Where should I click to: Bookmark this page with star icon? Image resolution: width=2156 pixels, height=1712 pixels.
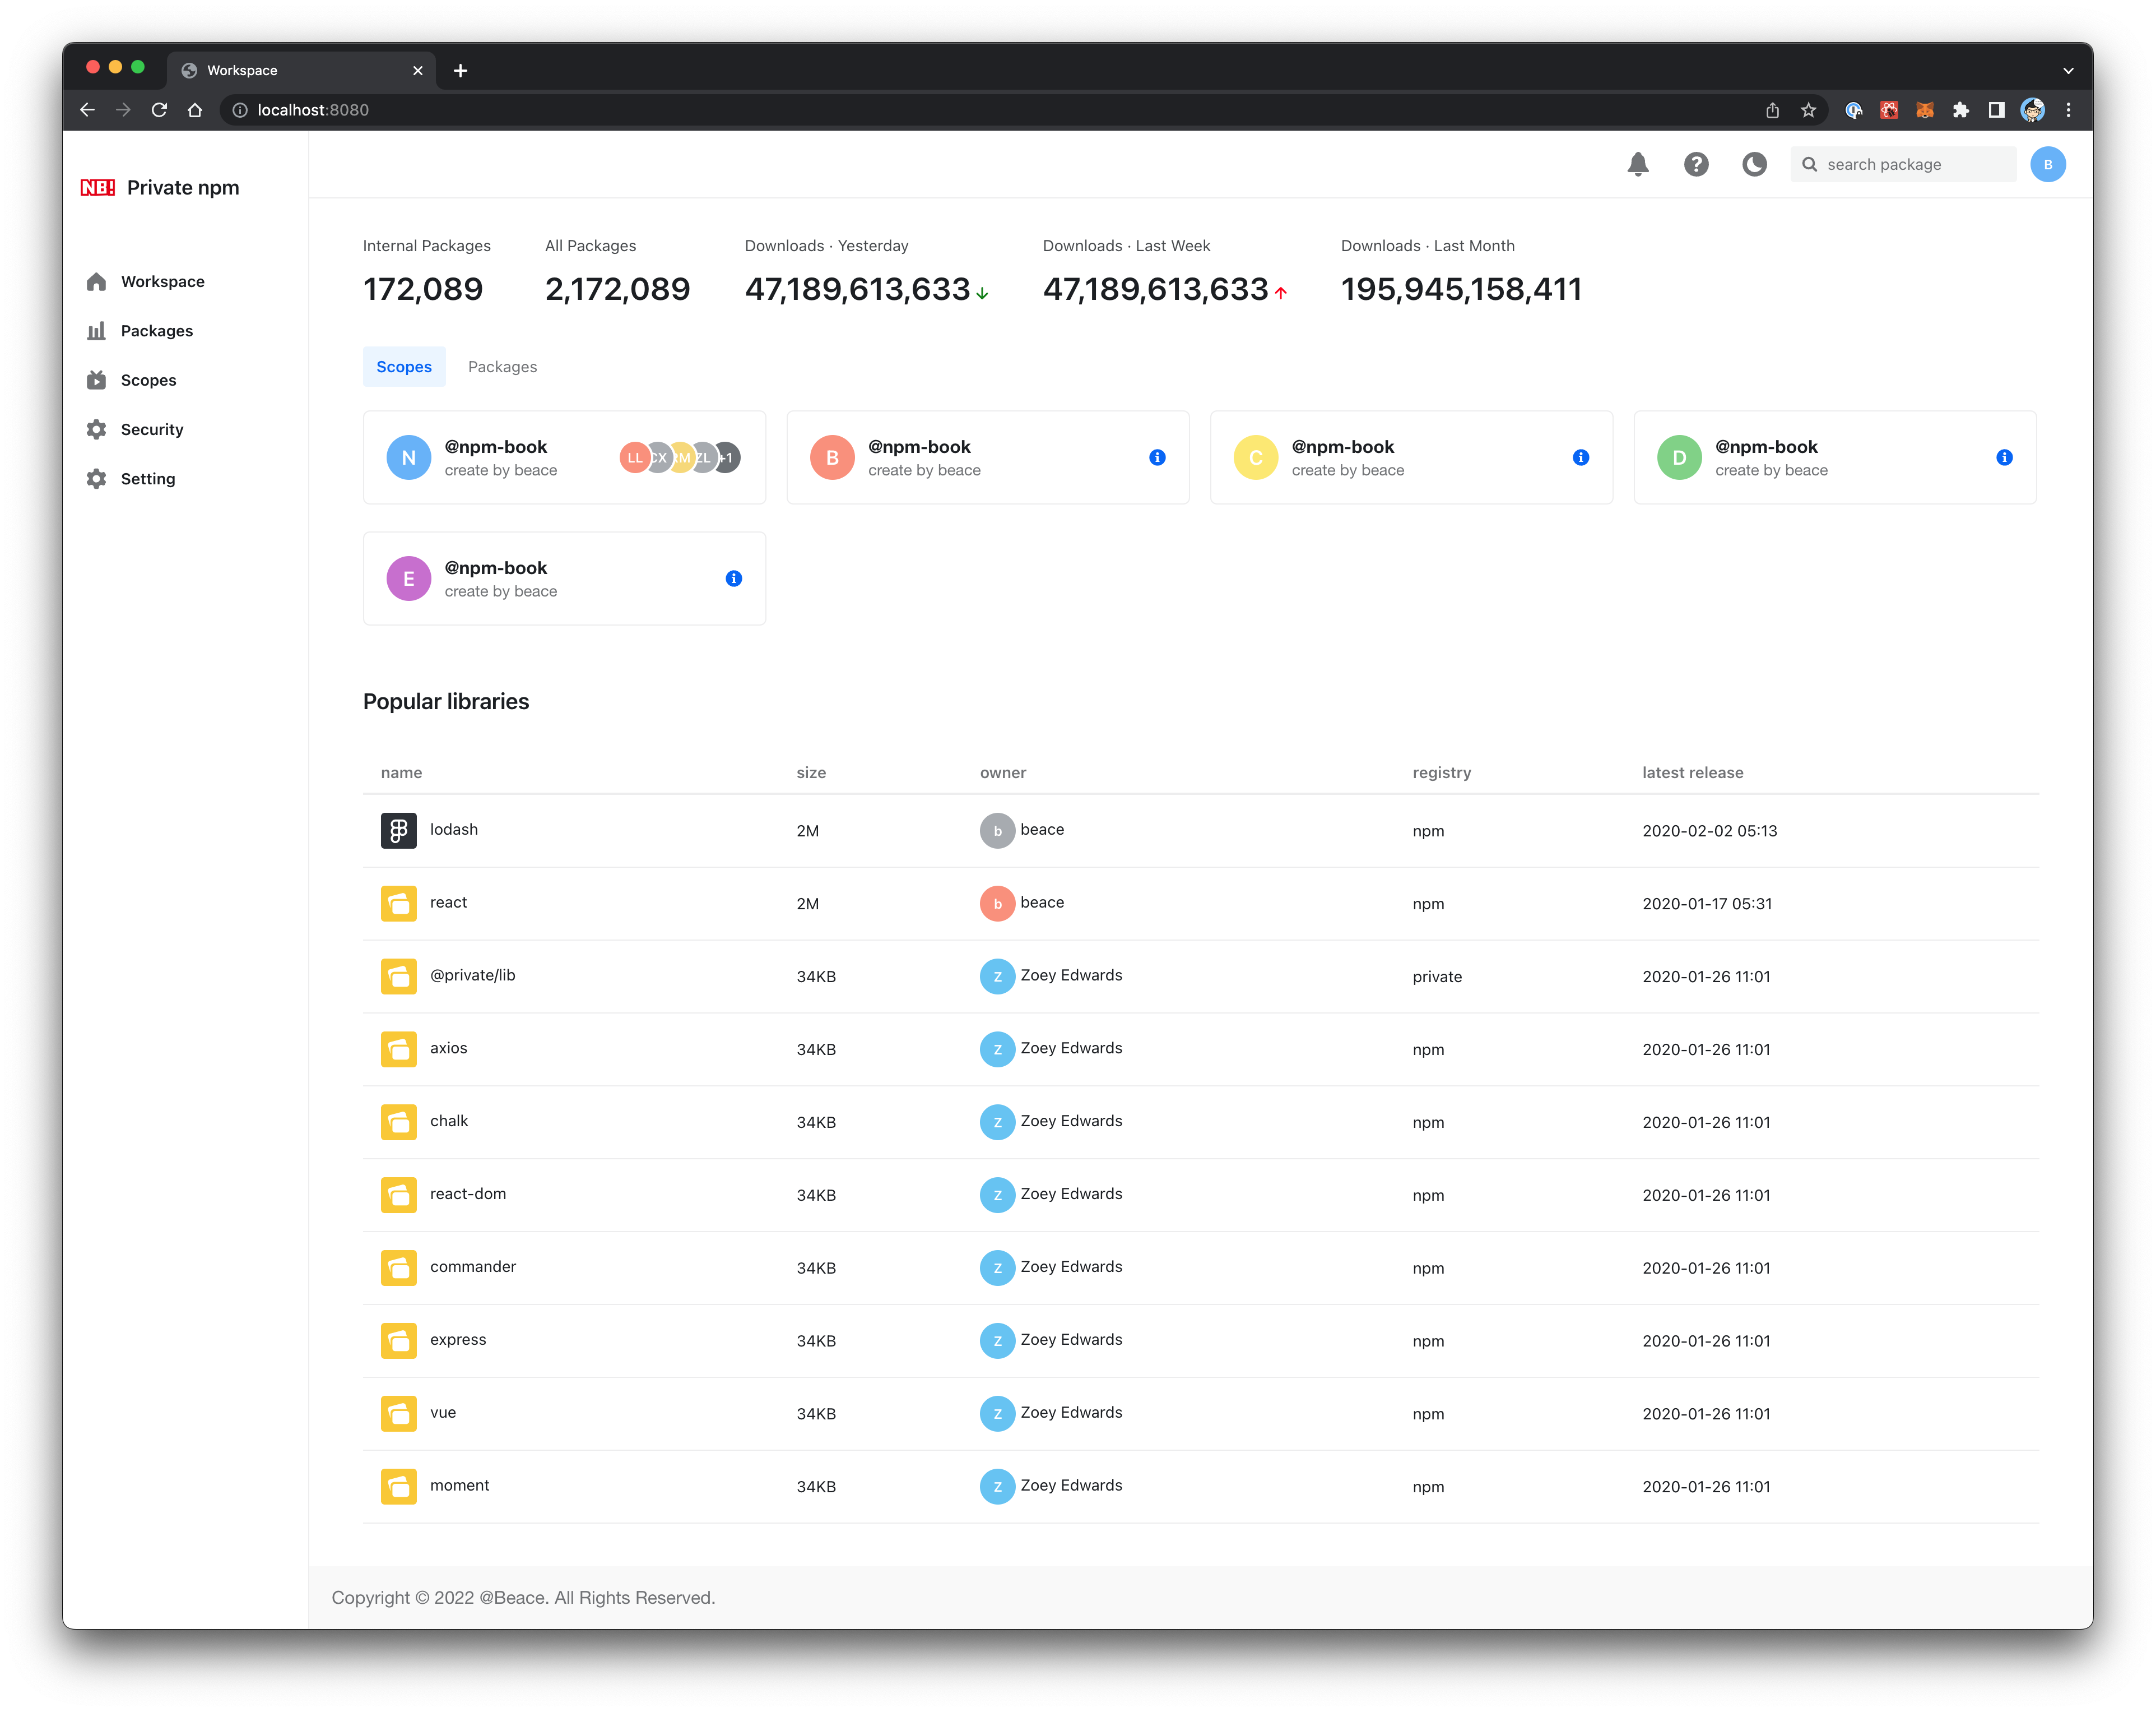pyautogui.click(x=1808, y=110)
